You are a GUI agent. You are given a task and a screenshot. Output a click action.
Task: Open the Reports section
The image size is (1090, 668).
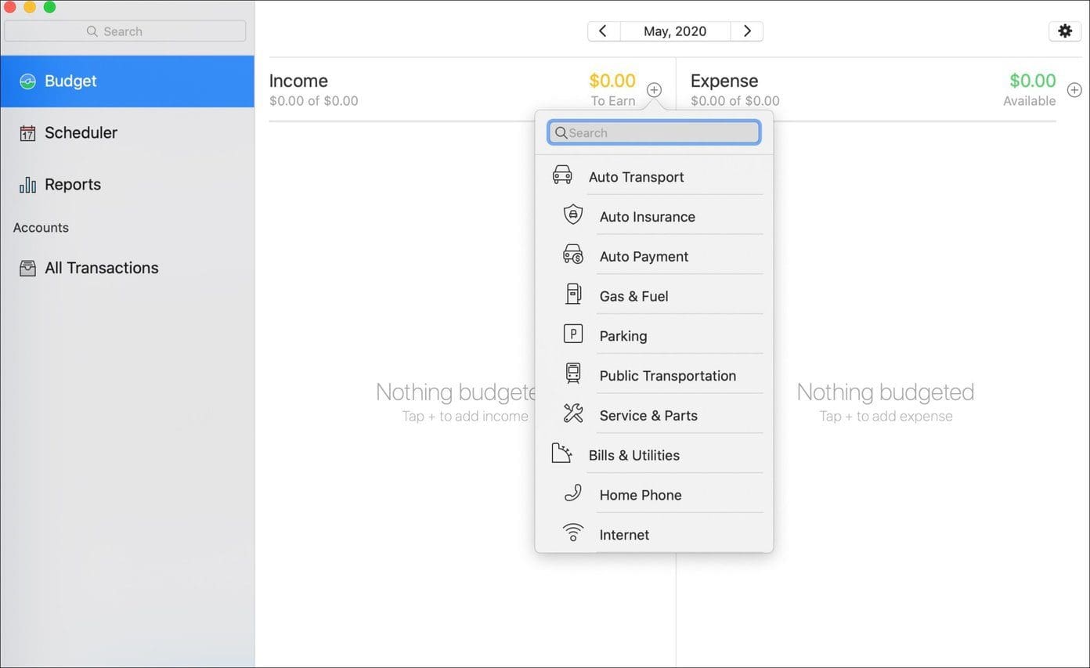point(127,185)
